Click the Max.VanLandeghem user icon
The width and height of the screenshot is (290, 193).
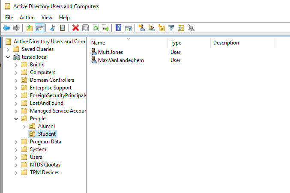[94, 60]
